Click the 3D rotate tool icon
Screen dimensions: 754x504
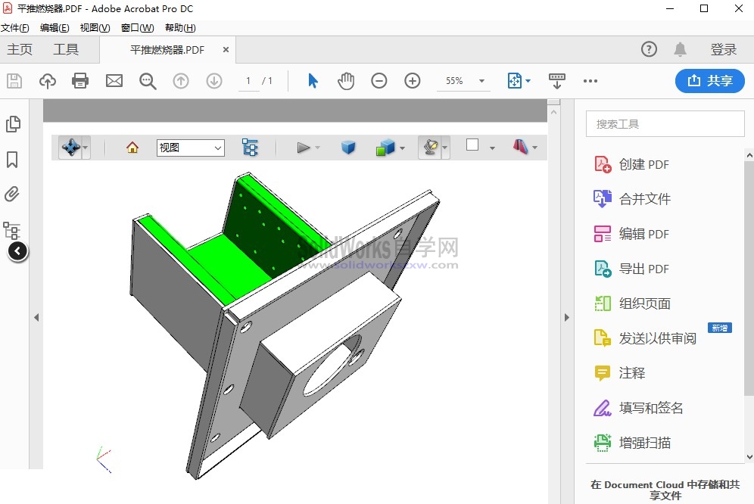[x=70, y=148]
